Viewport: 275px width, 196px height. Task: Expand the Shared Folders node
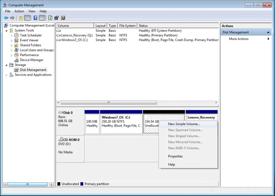click(12, 45)
